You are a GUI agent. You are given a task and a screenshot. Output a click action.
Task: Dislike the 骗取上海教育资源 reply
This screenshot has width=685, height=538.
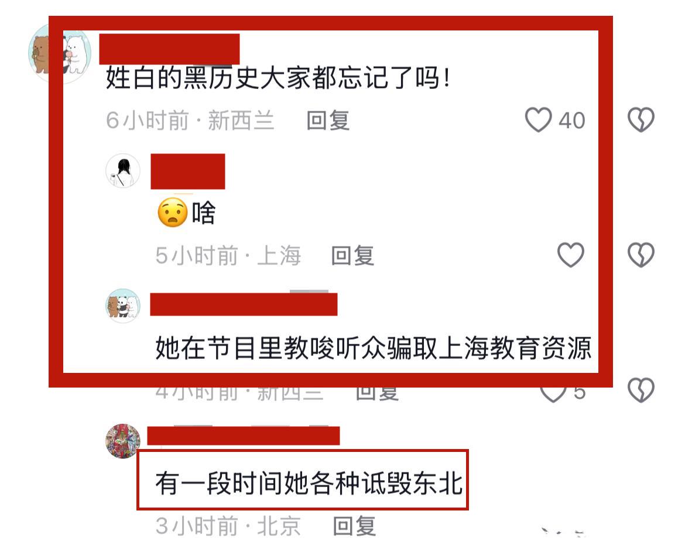pyautogui.click(x=641, y=389)
